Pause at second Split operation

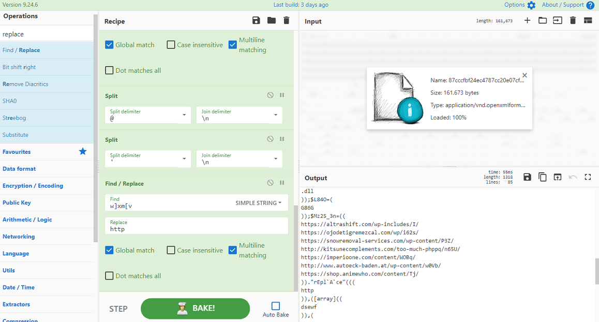tap(282, 139)
